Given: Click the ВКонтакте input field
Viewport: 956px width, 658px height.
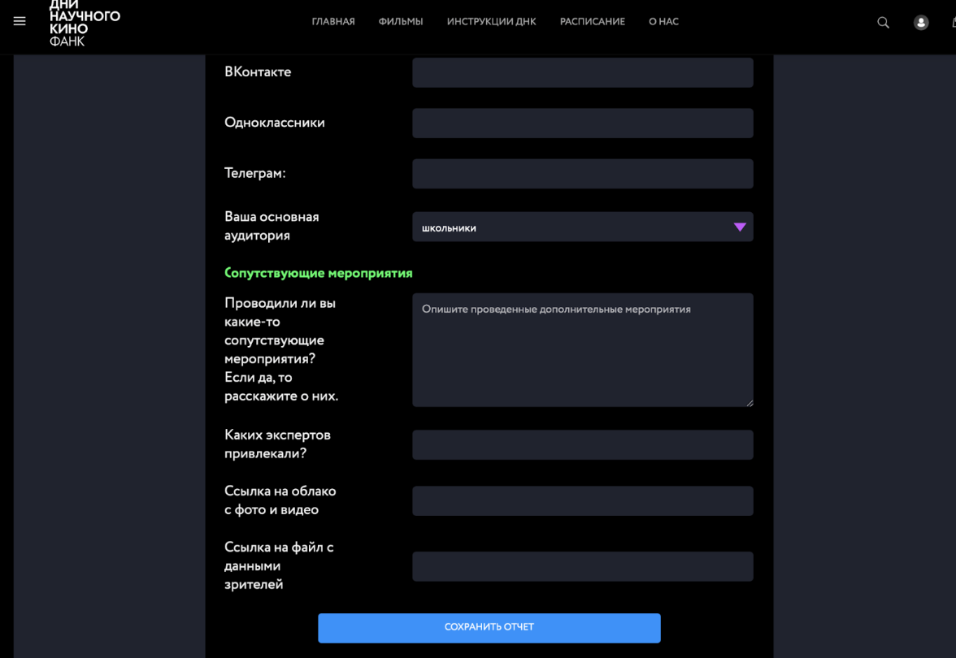Looking at the screenshot, I should [582, 72].
